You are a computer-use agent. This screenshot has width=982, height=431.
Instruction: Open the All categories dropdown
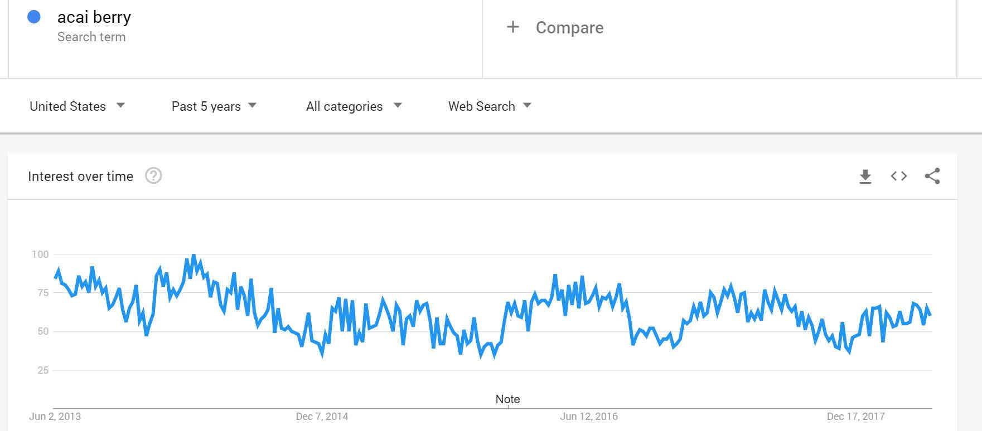354,106
